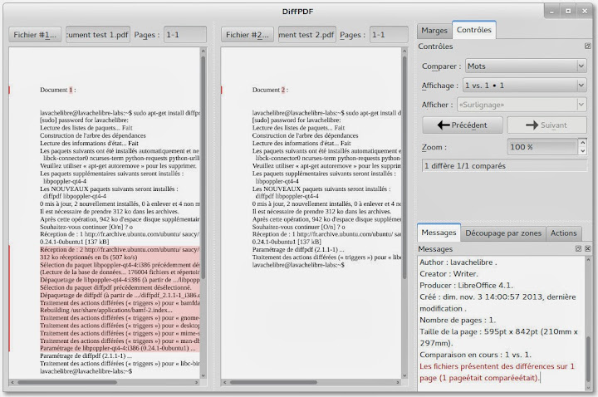Screen dimensions: 598x397
Task: Click 'Comparaison en cours : 1 vs. 1.' line
Action: point(475,355)
